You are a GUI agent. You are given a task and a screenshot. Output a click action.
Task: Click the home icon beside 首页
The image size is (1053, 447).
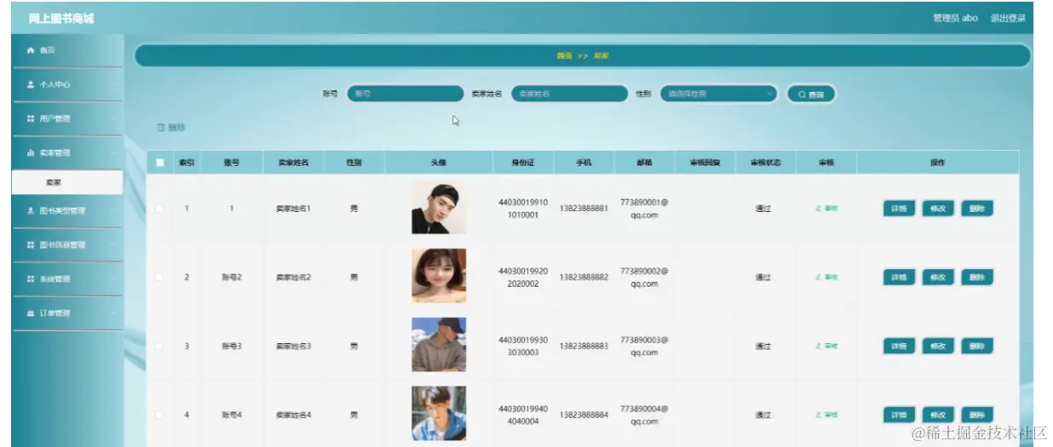click(31, 51)
